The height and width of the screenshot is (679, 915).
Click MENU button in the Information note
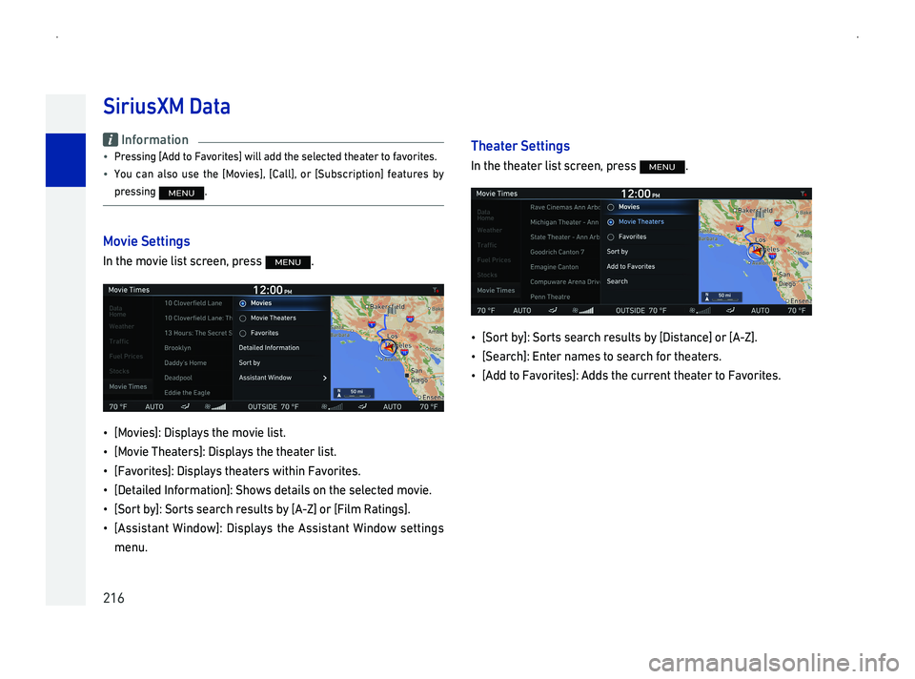181,193
